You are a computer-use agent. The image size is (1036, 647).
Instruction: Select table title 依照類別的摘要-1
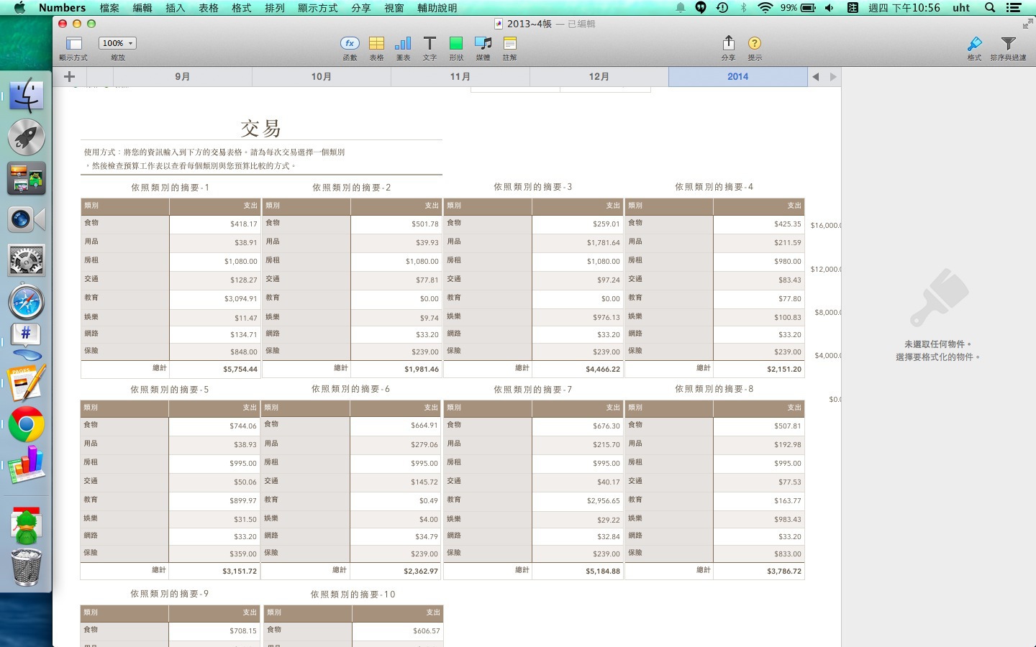tap(171, 188)
